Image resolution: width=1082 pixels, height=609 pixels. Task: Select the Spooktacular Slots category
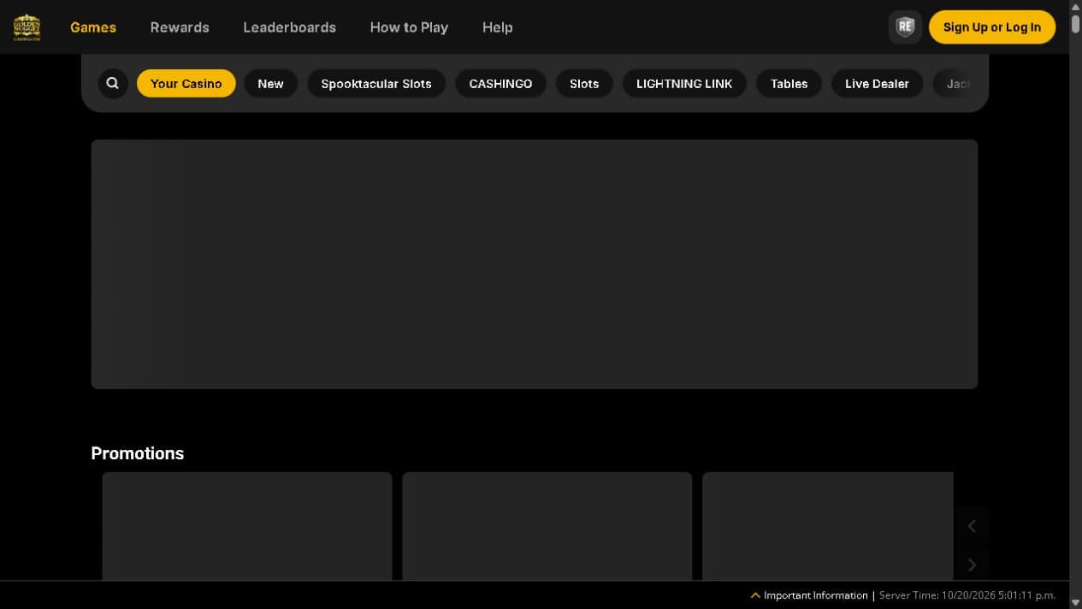[x=376, y=84]
